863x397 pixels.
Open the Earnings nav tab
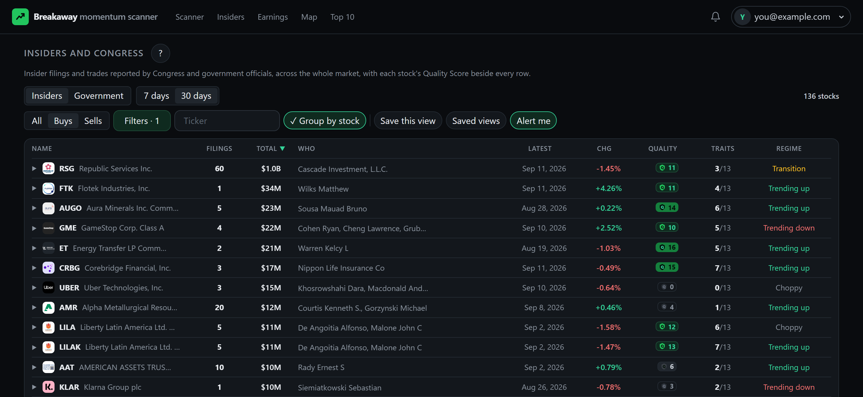(272, 17)
